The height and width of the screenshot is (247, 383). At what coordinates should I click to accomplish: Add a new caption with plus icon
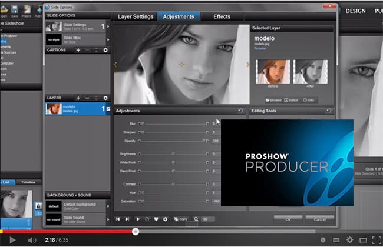[x=78, y=50]
